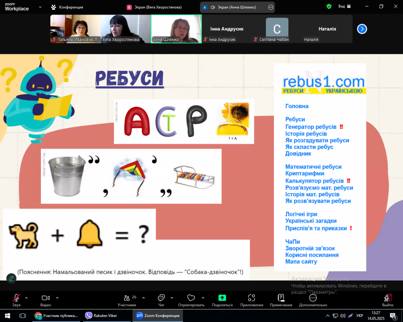The height and width of the screenshot is (322, 403).
Task: Open Як розгадувати ребуси link
Action: (317, 140)
